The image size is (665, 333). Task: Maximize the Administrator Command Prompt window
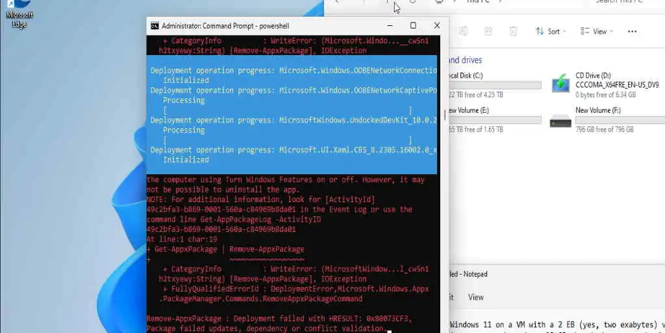click(x=413, y=26)
